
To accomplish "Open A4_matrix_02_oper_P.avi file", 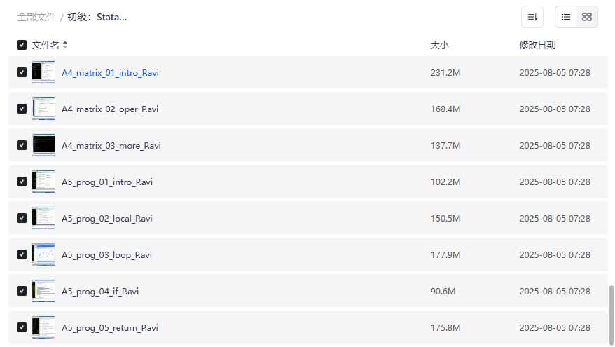I will click(x=110, y=109).
